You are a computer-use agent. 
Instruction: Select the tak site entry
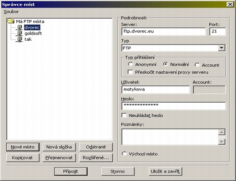pyautogui.click(x=28, y=39)
